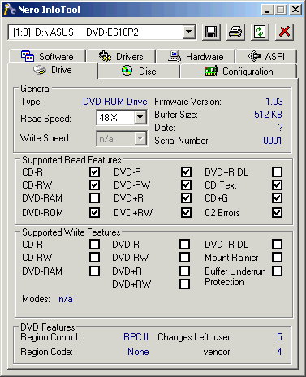The width and height of the screenshot is (306, 377).
Task: Switch to the Hardware tab
Action: coord(196,56)
